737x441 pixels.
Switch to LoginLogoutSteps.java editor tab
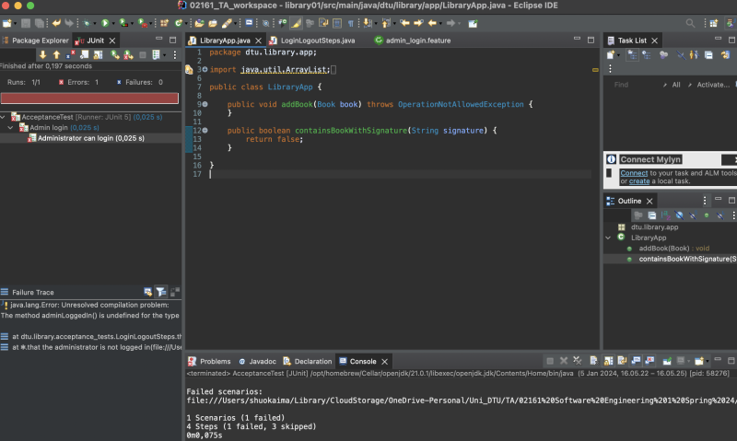pos(312,41)
